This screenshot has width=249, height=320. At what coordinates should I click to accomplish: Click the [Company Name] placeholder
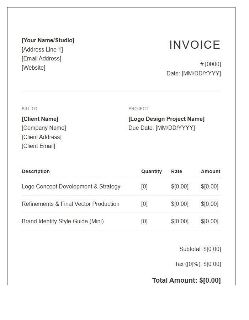pos(44,128)
